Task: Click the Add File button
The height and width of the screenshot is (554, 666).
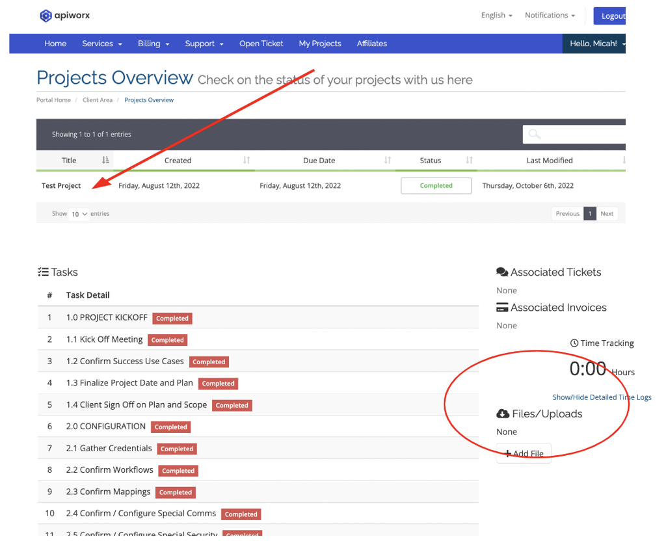Action: (524, 453)
